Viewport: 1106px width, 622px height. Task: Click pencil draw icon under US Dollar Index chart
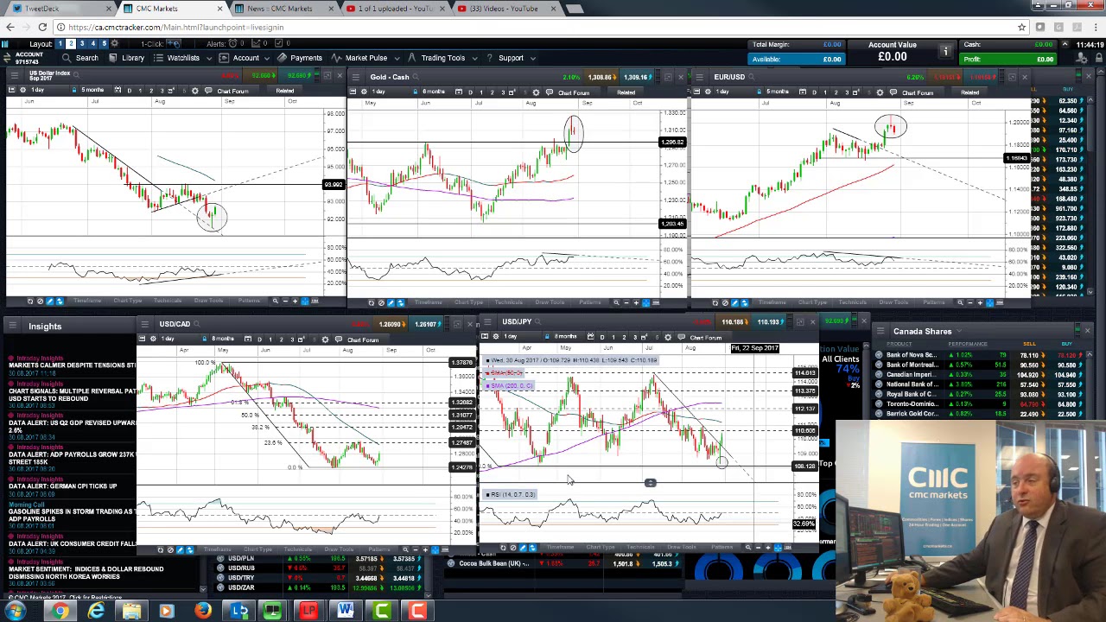[x=49, y=301]
